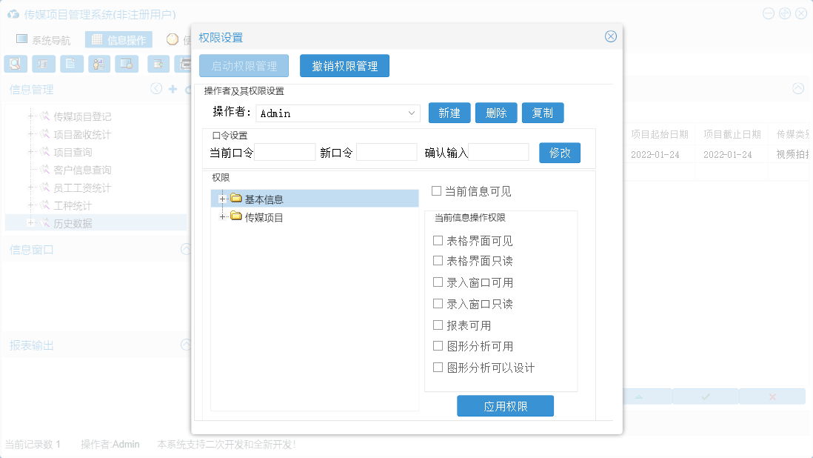Tick the 表格界面只读 checkbox
813x458 pixels.
438,261
